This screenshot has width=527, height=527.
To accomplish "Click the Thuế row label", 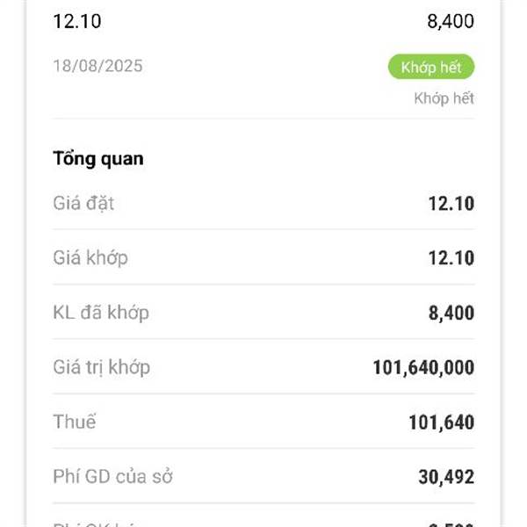I will tap(75, 422).
